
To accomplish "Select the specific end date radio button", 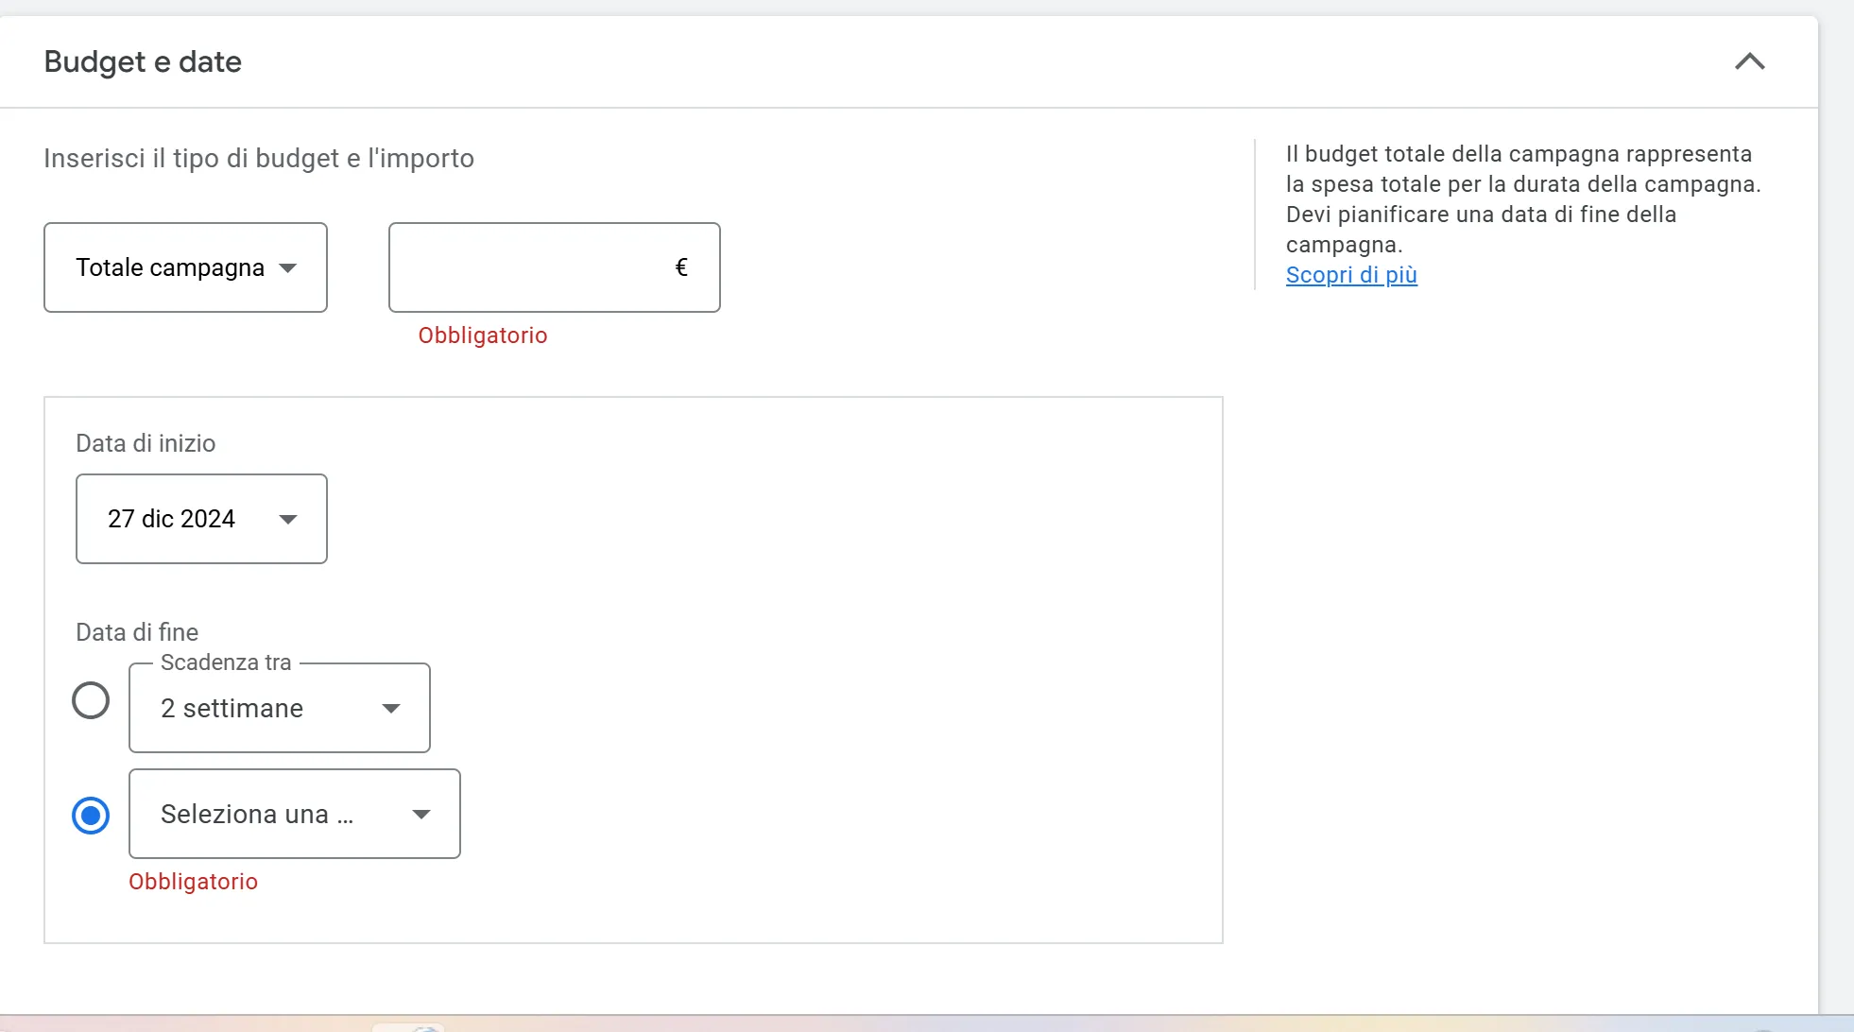I will click(91, 815).
